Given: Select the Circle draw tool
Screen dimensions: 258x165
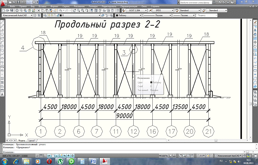Looking at the screenshot, I should pyautogui.click(x=3, y=46).
